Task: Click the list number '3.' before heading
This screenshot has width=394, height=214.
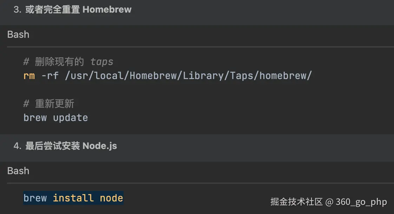Action: pyautogui.click(x=17, y=9)
